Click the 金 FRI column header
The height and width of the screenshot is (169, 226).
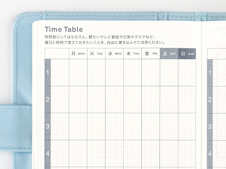151,54
